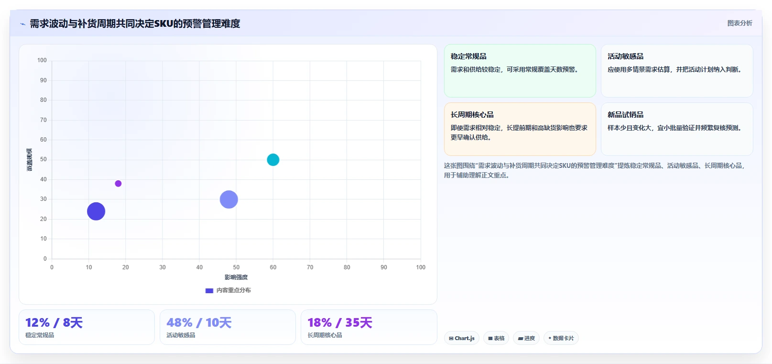The width and height of the screenshot is (772, 364).
Task: Select the small purple bubble at x 18
Action: pyautogui.click(x=118, y=184)
